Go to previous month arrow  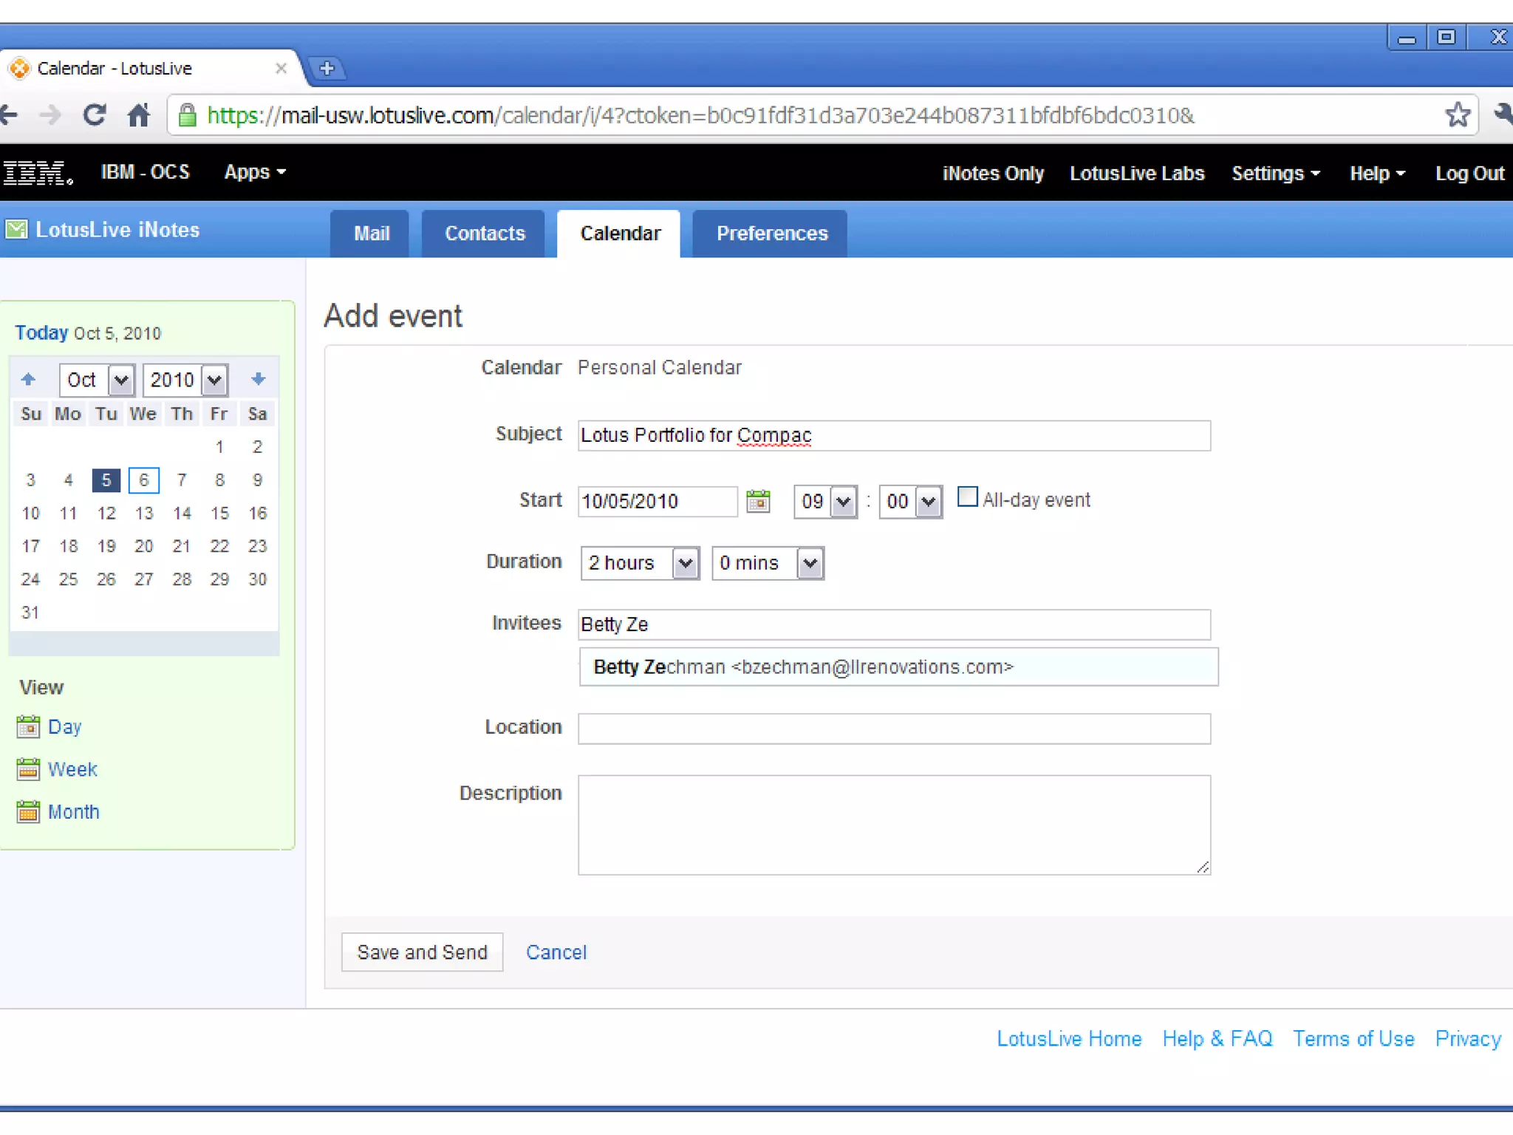click(x=28, y=379)
